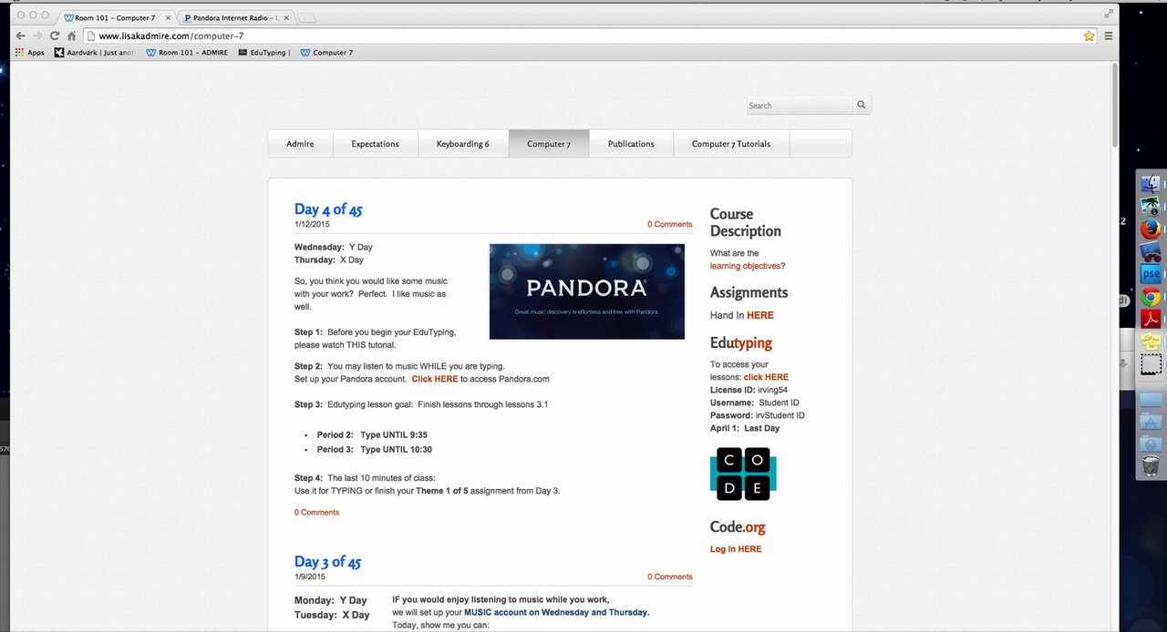This screenshot has height=632, width=1167.
Task: Reload the current page
Action: click(x=55, y=36)
